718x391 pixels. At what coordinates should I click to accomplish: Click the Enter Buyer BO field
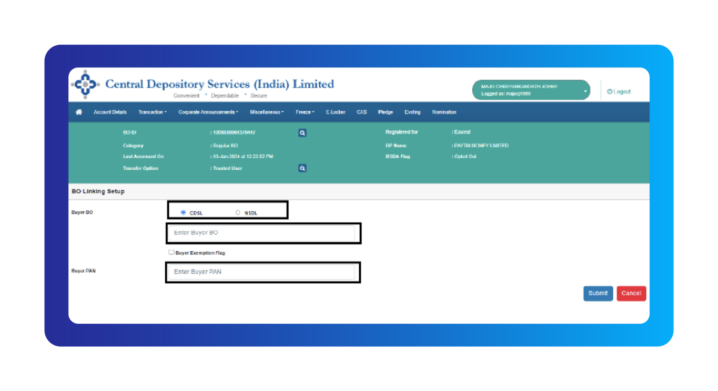262,233
